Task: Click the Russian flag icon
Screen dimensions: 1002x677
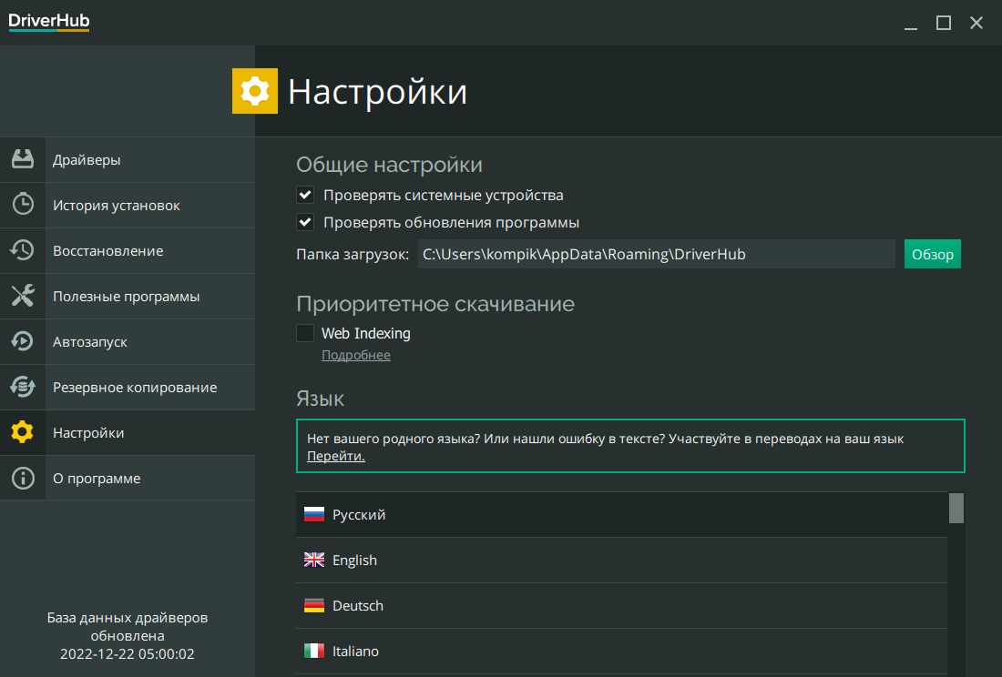Action: [313, 514]
